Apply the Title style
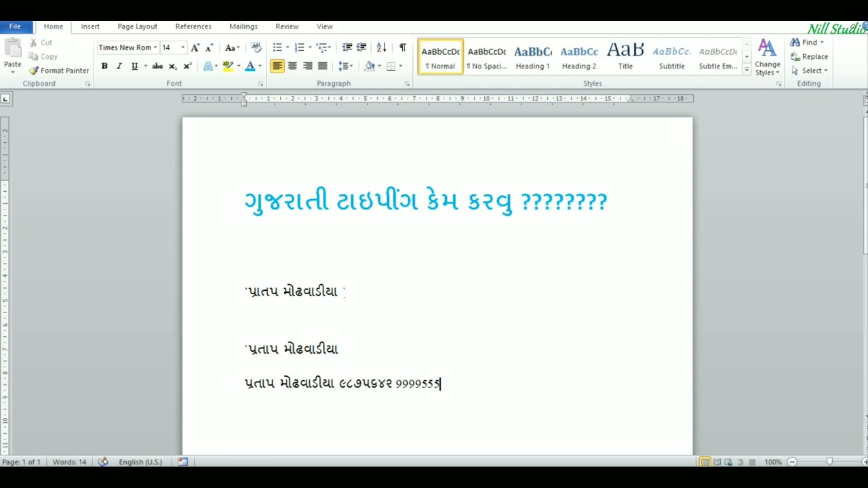Screen dimensions: 868x488 click(x=625, y=57)
